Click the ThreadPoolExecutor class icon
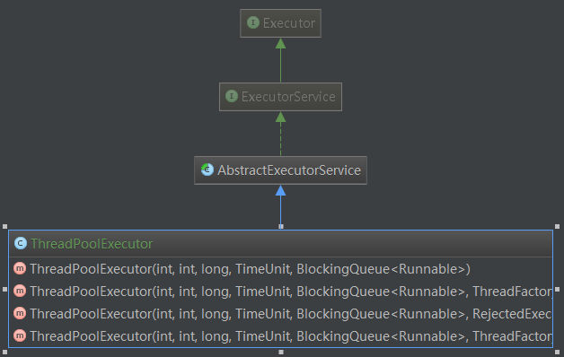The height and width of the screenshot is (357, 564). click(21, 243)
